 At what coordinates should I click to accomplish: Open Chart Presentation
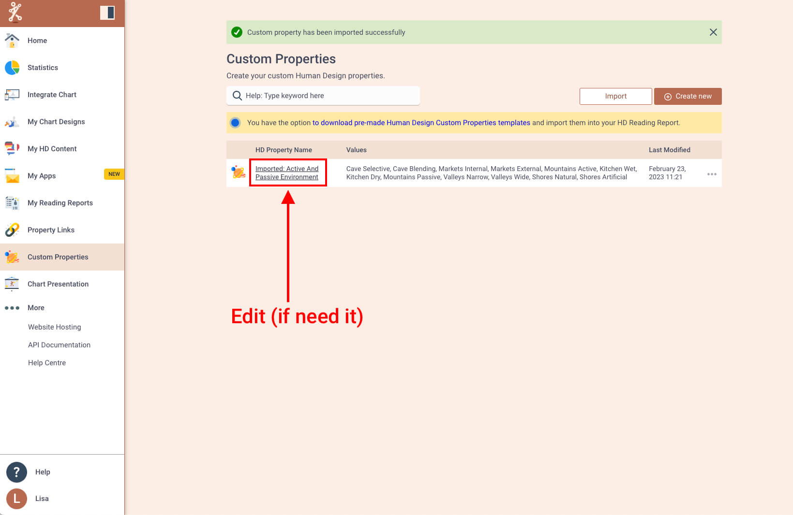58,284
